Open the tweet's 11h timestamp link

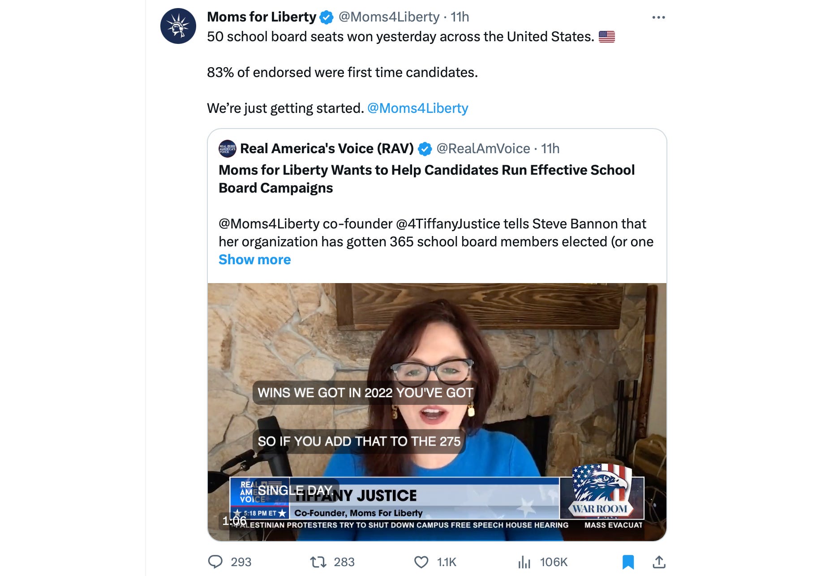pos(460,17)
